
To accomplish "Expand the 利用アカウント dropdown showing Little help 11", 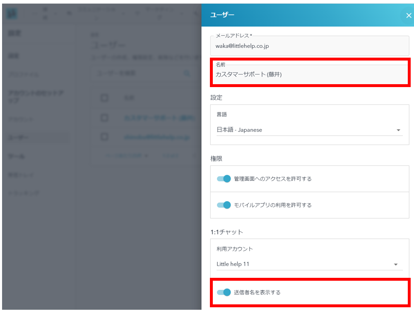I will (309, 264).
